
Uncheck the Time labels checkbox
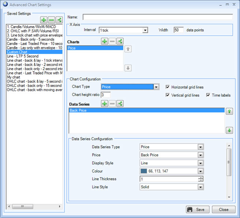point(208,95)
